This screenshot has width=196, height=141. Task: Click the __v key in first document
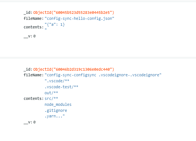(x=28, y=36)
